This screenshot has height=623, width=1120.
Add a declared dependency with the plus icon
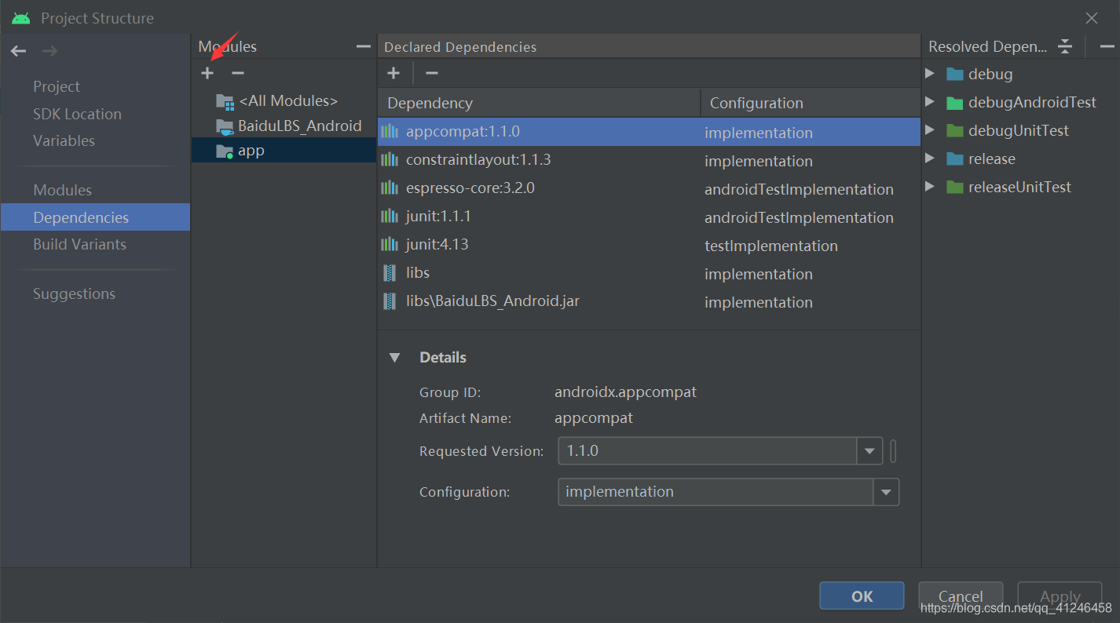[393, 73]
